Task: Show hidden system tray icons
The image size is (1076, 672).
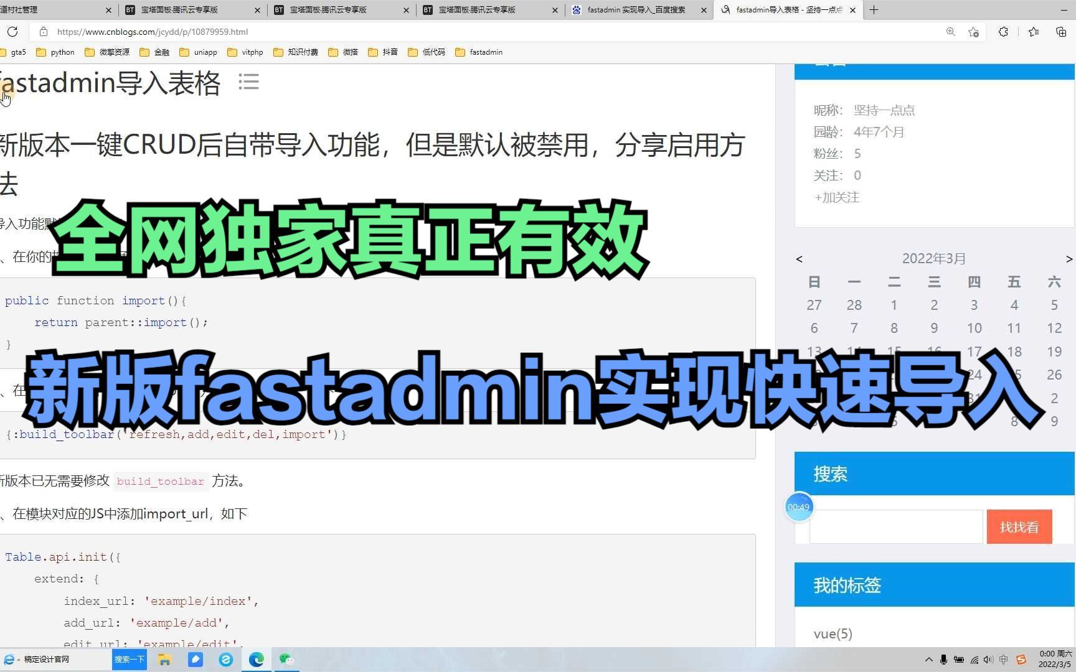Action: tap(928, 660)
